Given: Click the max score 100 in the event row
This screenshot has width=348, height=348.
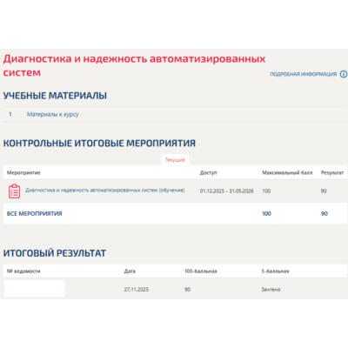Looking at the screenshot, I should point(266,191).
